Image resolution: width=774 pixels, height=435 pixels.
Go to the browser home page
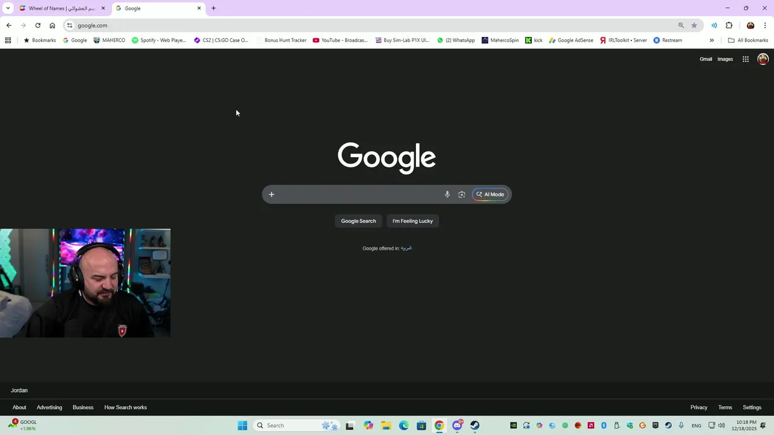coord(52,25)
